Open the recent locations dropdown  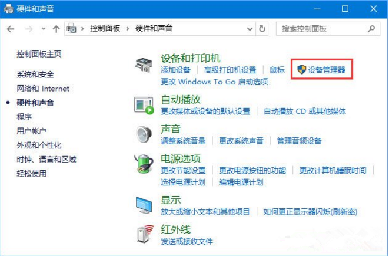tap(44, 29)
